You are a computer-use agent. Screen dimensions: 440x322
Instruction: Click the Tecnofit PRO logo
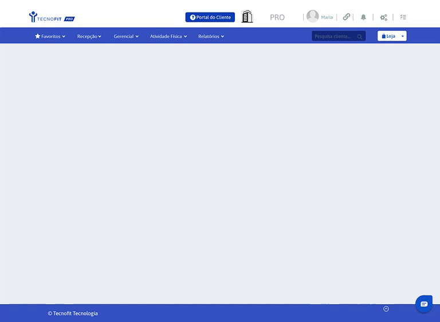52,17
